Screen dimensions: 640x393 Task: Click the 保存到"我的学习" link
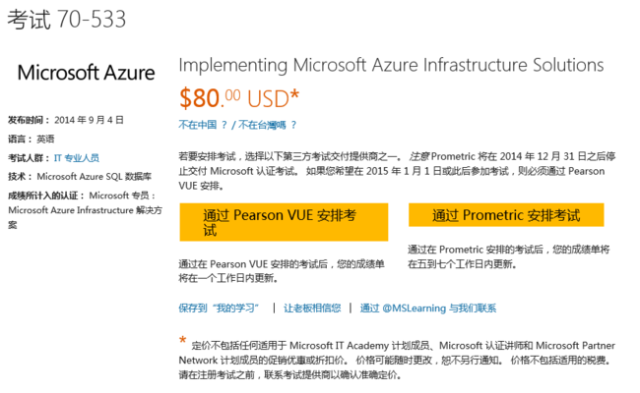coord(219,308)
